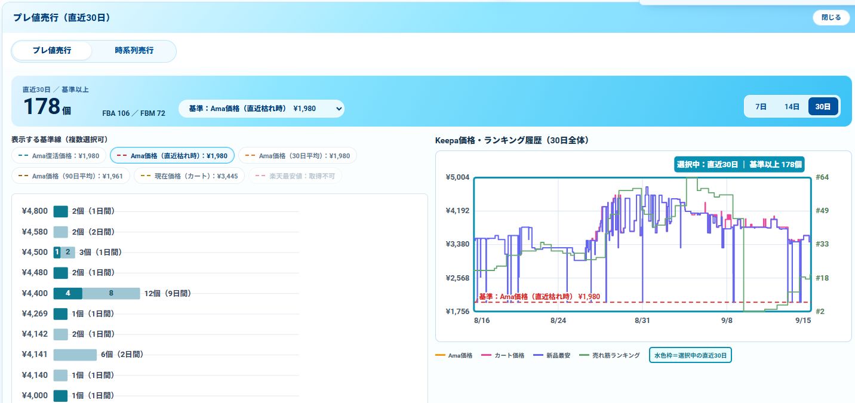Toggle the 現在価格（カート）：¥3,445 baseline chip
This screenshot has height=403, width=855.
pos(189,176)
